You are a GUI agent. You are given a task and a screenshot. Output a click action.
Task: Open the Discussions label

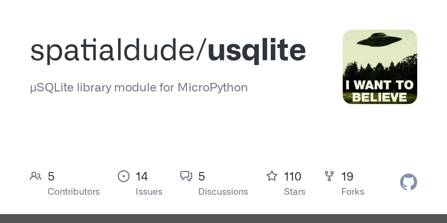pyautogui.click(x=223, y=192)
